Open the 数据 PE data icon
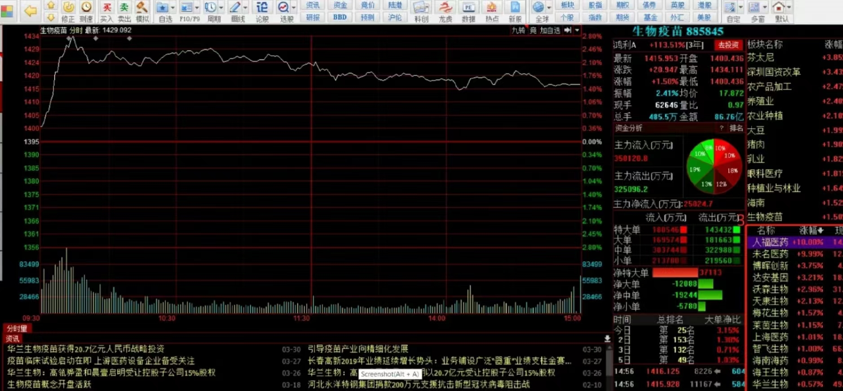 (468, 11)
